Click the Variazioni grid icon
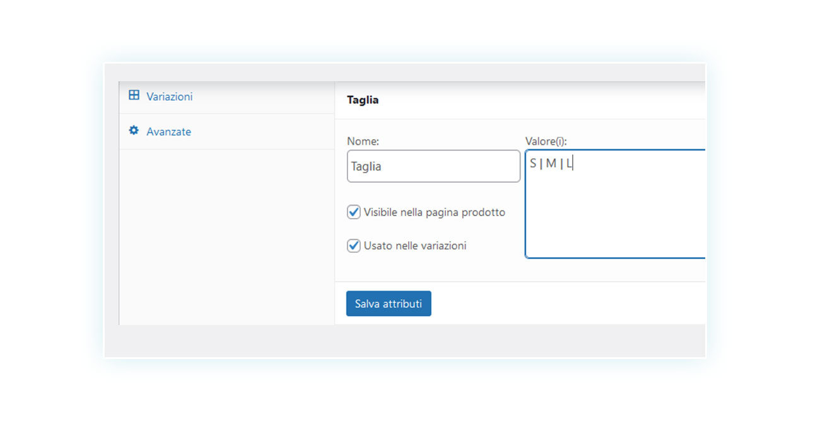Screen dimensions: 820x429 coord(134,95)
